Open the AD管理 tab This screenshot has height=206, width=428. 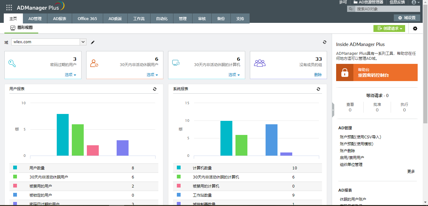(35, 18)
